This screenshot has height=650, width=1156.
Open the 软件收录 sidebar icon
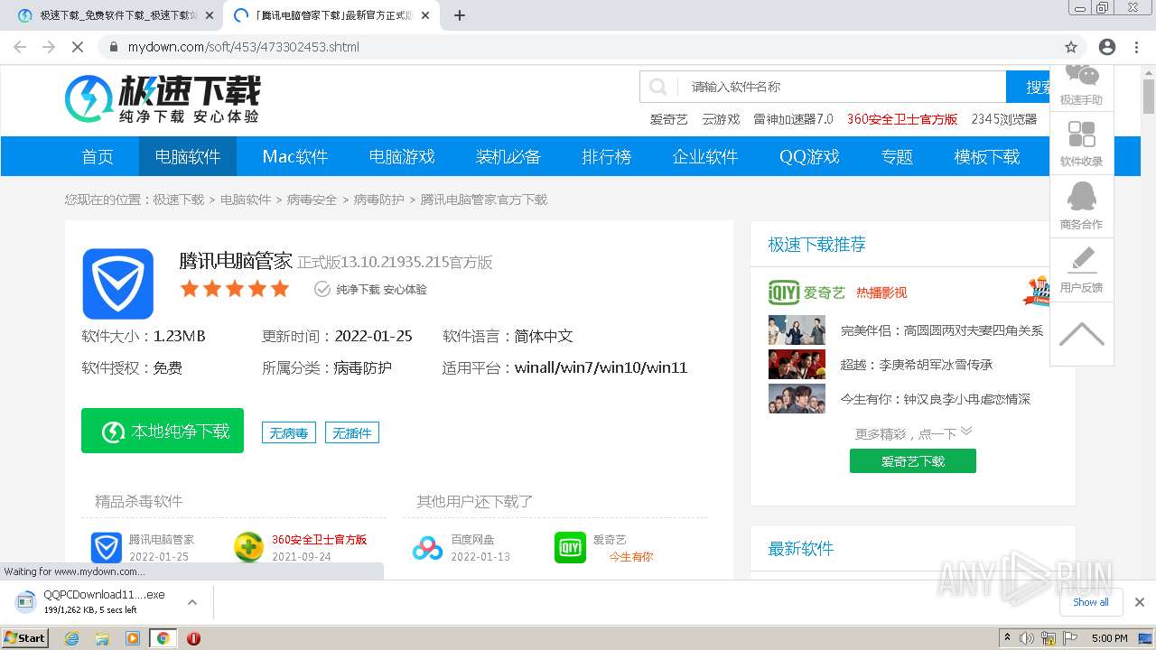click(x=1081, y=135)
